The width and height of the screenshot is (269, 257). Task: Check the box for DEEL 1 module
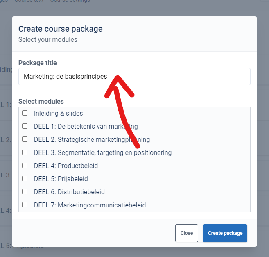click(x=25, y=126)
